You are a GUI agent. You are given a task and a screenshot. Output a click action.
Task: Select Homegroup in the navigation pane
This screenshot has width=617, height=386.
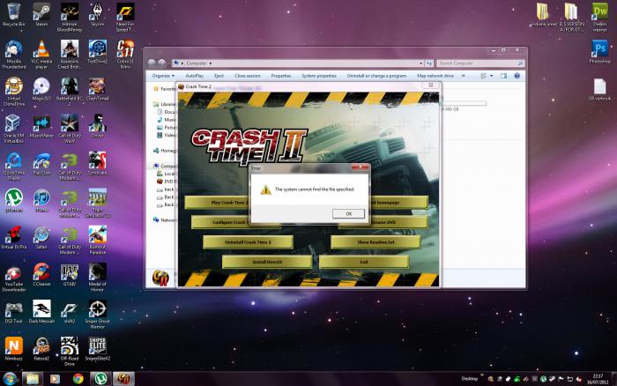(x=165, y=151)
